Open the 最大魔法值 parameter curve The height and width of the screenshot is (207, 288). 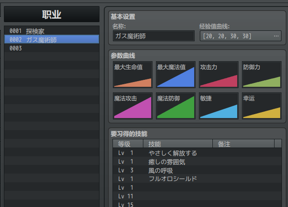tap(175, 75)
